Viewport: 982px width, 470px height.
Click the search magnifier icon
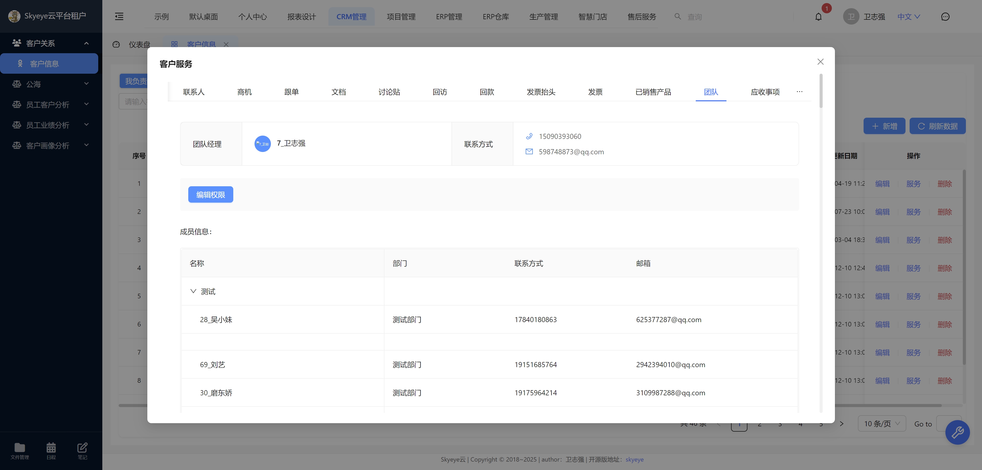click(677, 16)
